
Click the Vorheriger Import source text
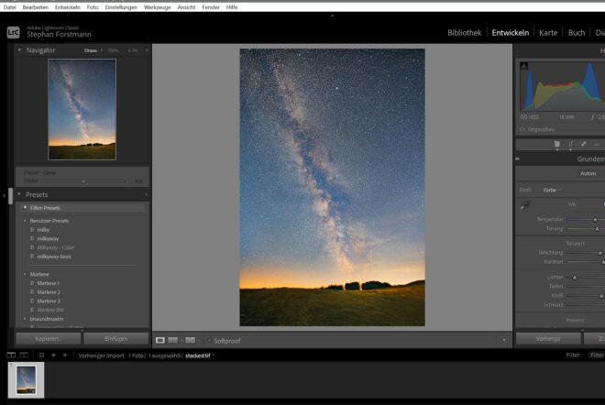[x=101, y=356]
